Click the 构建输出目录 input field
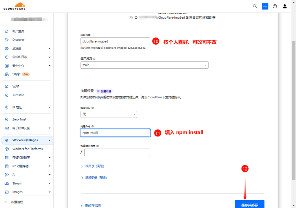 coord(117,152)
